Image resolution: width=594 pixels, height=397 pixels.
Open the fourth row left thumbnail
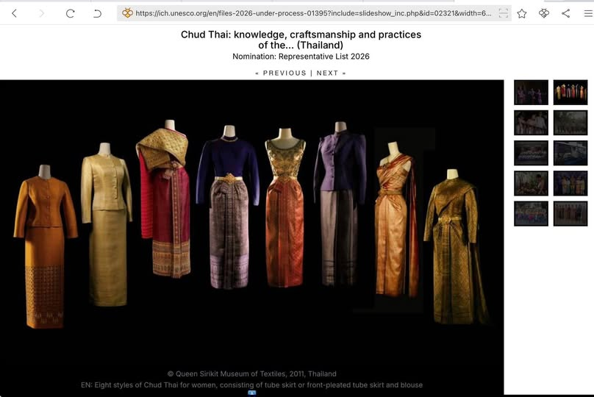(531, 183)
